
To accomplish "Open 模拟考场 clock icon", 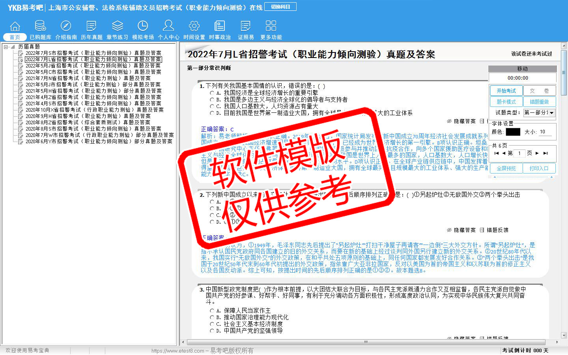I will [143, 26].
